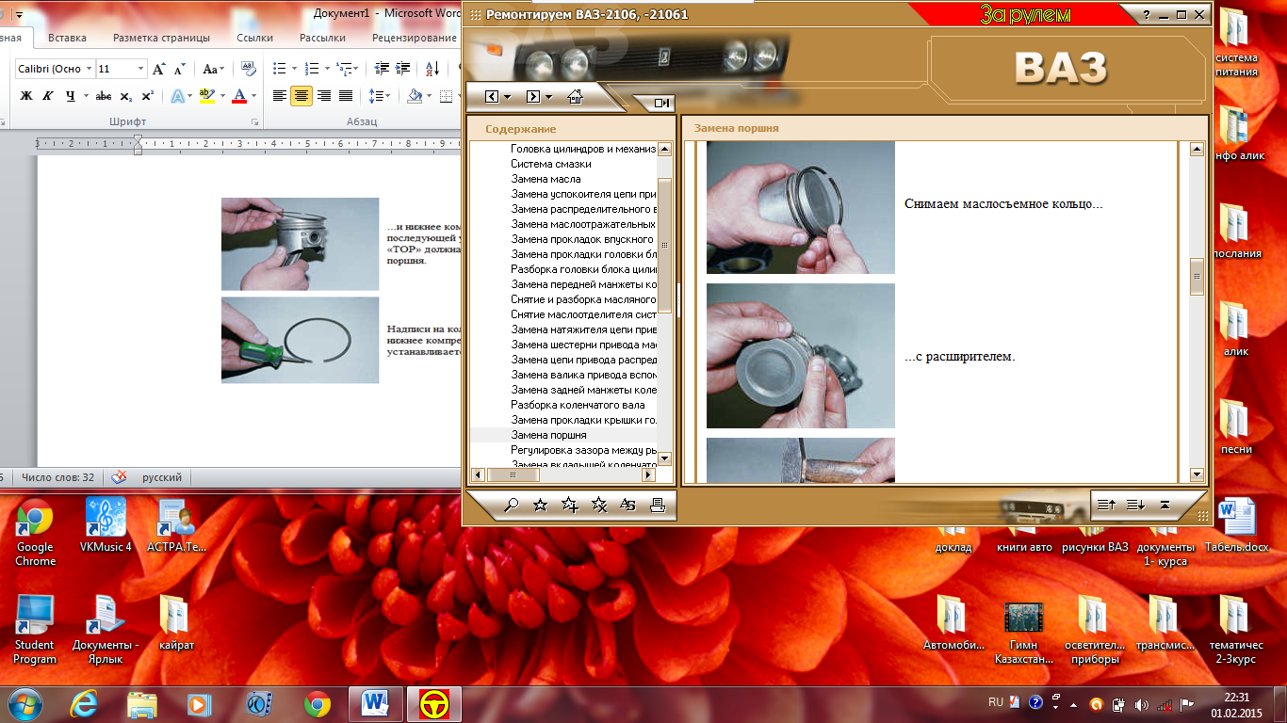The image size is (1287, 723).
Task: Go to the home page of VAZ manual
Action: [x=575, y=96]
